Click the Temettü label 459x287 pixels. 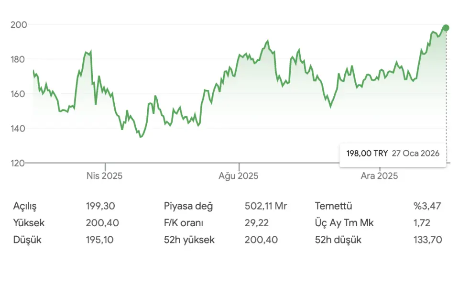tap(334, 206)
